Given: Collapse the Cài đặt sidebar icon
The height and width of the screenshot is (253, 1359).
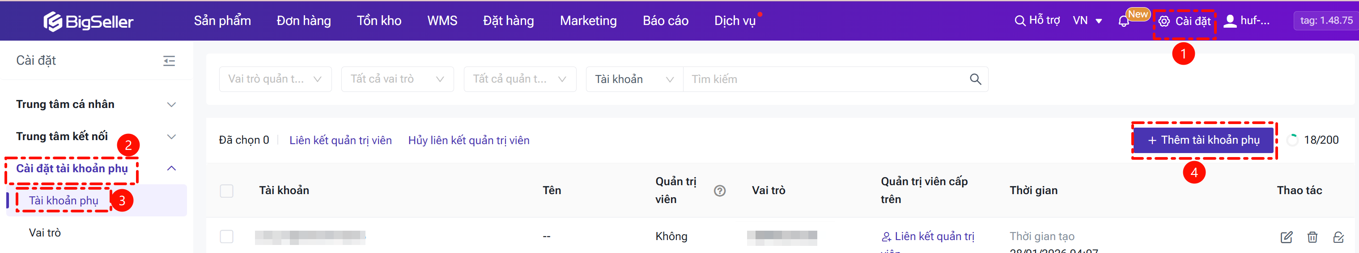Looking at the screenshot, I should [x=169, y=61].
